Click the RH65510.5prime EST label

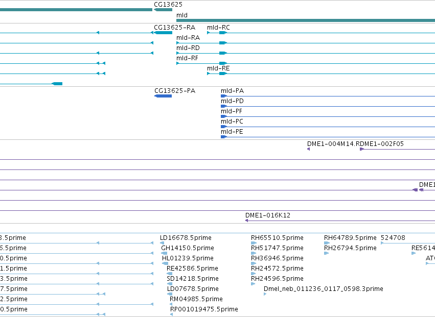(277, 238)
